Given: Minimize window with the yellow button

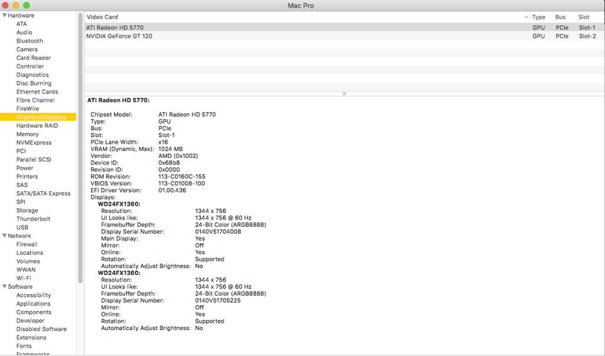Looking at the screenshot, I should click(x=16, y=5).
